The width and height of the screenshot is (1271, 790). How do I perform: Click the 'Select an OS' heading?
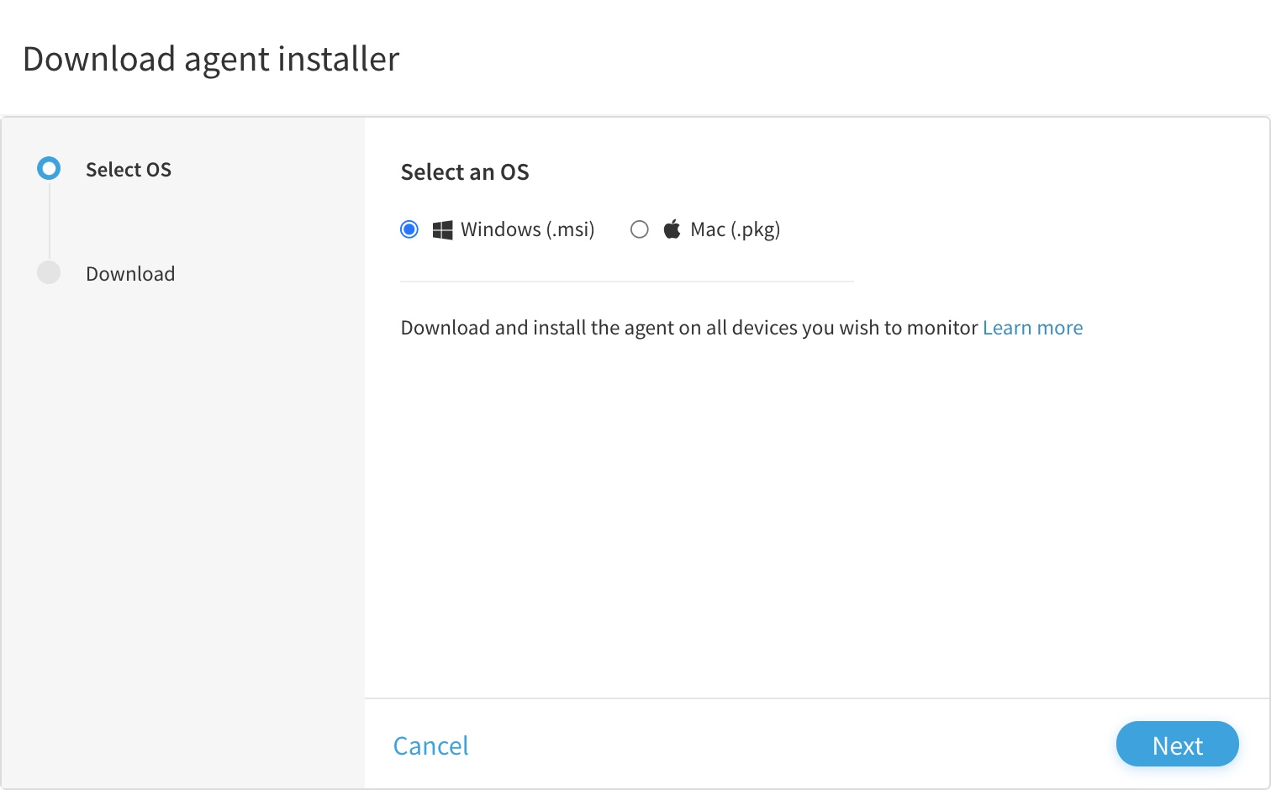[465, 172]
